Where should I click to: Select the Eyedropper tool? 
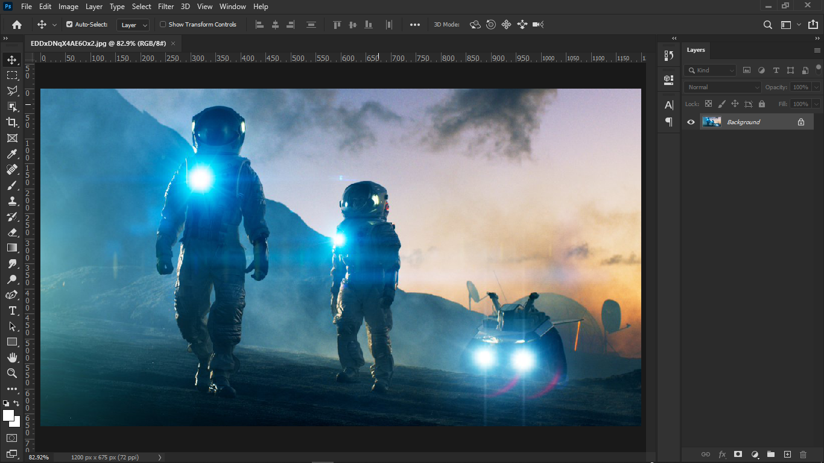[12, 154]
